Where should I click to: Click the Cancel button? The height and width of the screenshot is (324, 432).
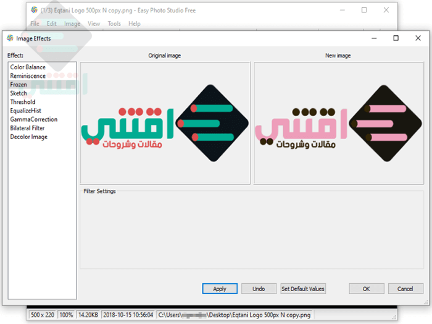pos(405,289)
